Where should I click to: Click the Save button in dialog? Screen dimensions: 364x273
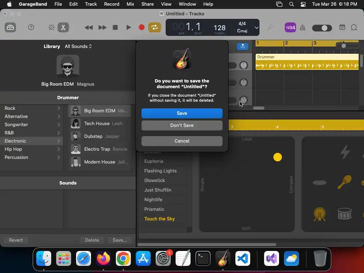(x=182, y=113)
